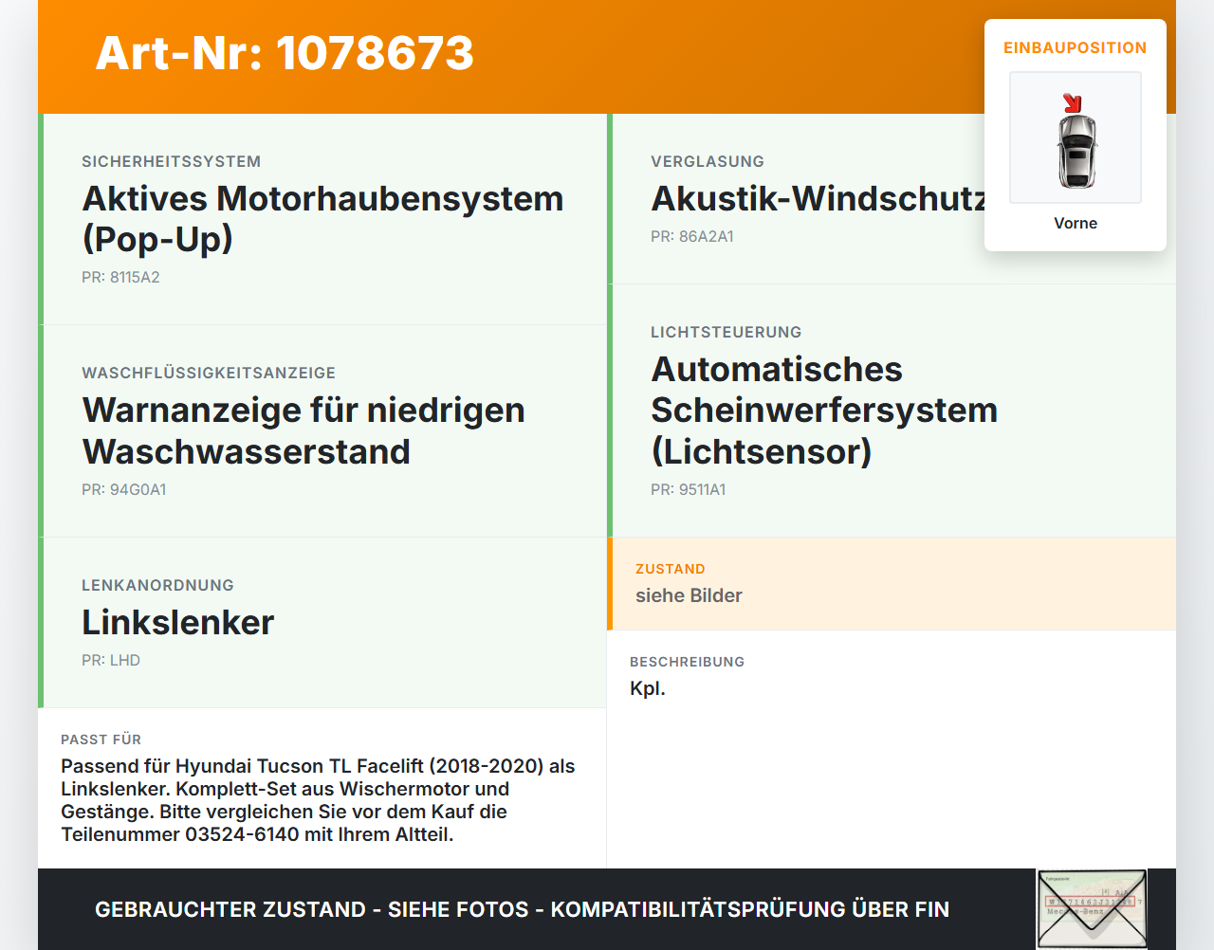Click the SICHERHEITSSYSTEM category label
Viewport: 1214px width, 950px height.
(x=171, y=161)
